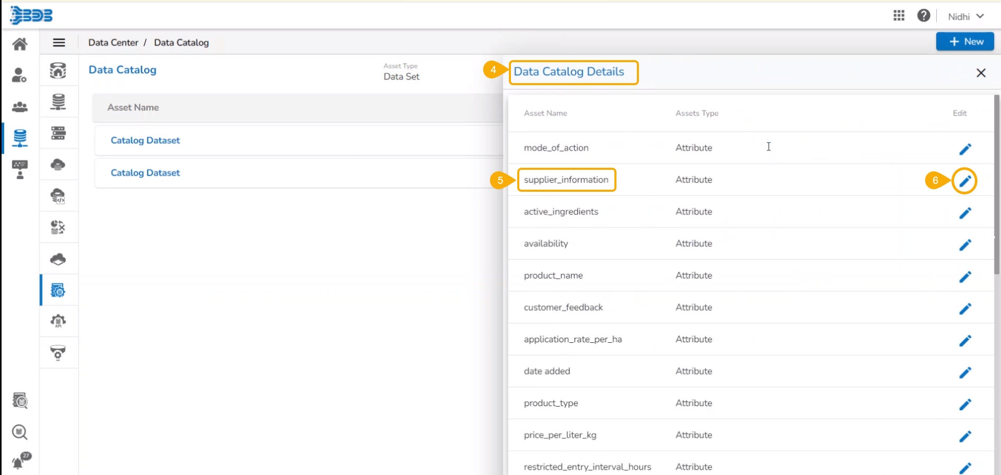Open the Asset Type Data Set selector

pos(401,76)
